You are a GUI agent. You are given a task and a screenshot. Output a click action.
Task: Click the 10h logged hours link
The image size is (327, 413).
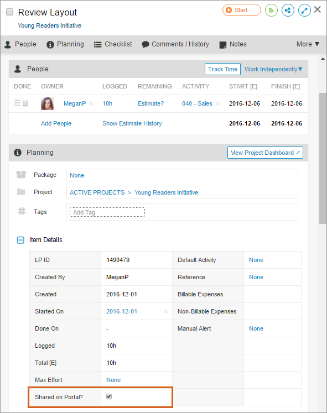pyautogui.click(x=107, y=103)
